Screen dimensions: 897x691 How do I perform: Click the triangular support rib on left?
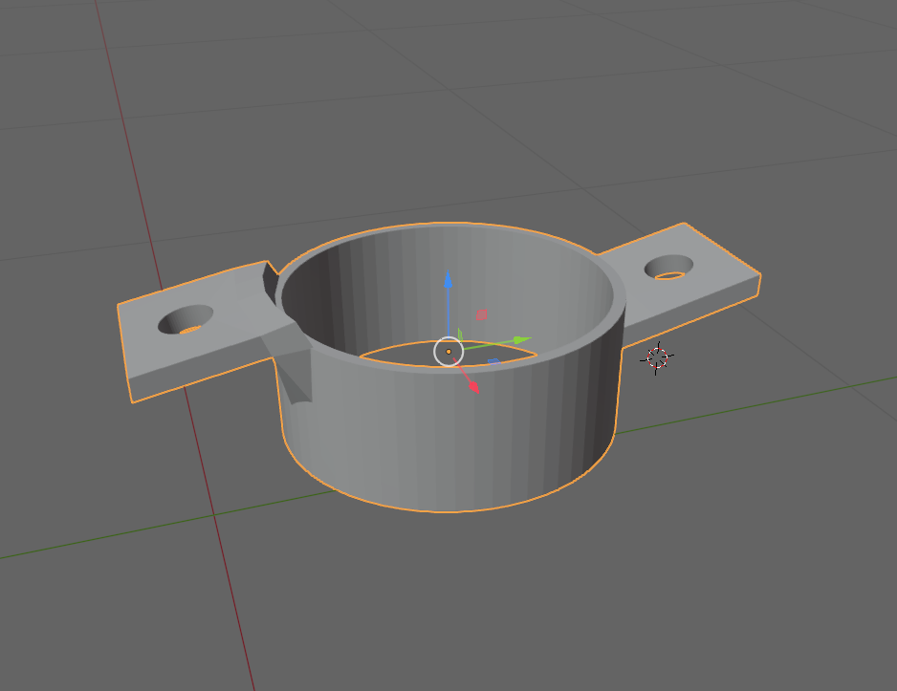click(291, 371)
